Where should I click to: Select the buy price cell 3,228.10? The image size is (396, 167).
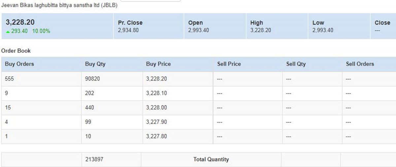(156, 93)
